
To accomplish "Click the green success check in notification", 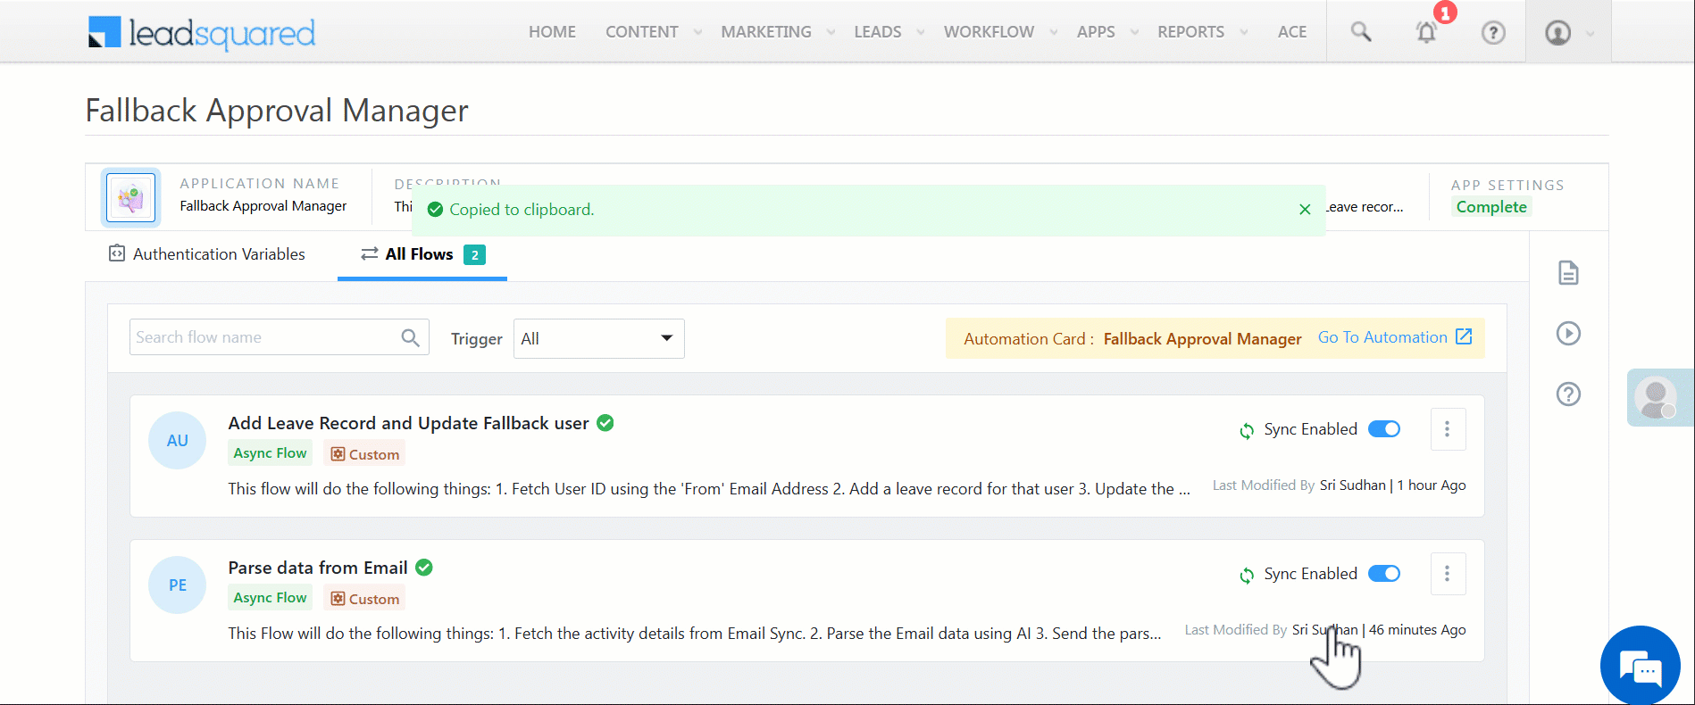I will [435, 210].
